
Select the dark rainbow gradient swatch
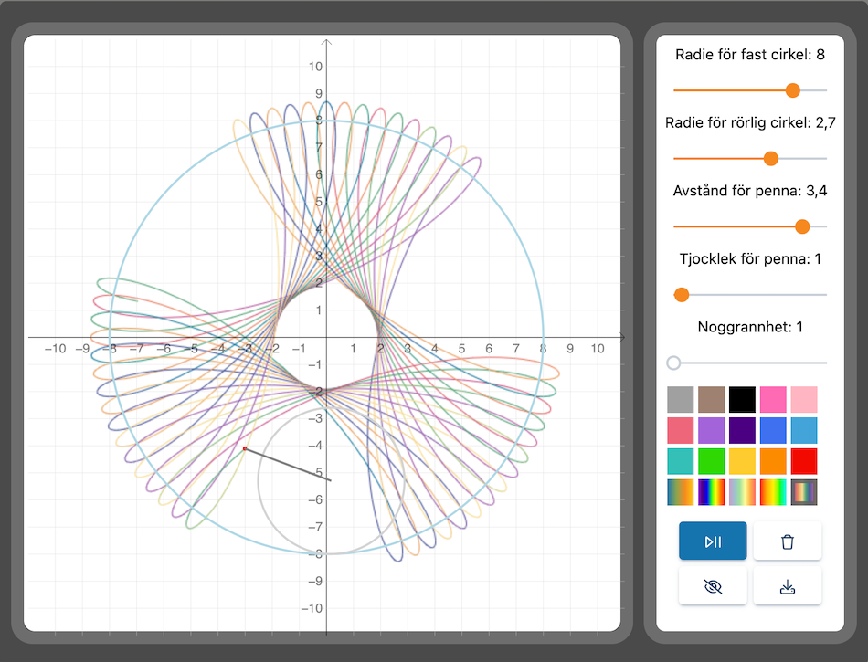click(712, 492)
